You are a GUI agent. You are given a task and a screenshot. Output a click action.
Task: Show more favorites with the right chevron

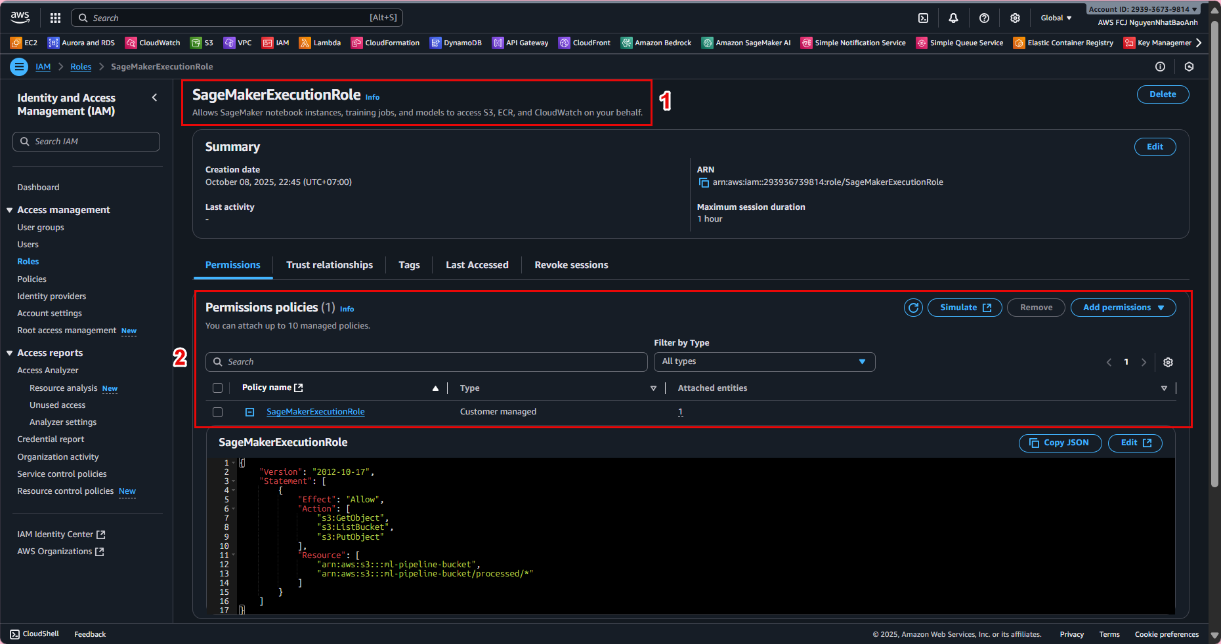[1199, 43]
